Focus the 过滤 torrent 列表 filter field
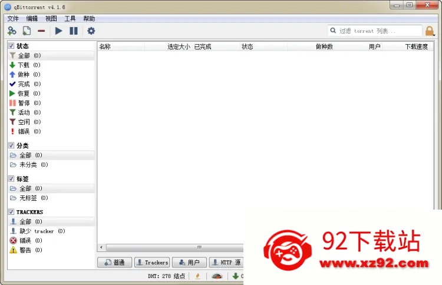442x285 pixels. pyautogui.click(x=375, y=31)
